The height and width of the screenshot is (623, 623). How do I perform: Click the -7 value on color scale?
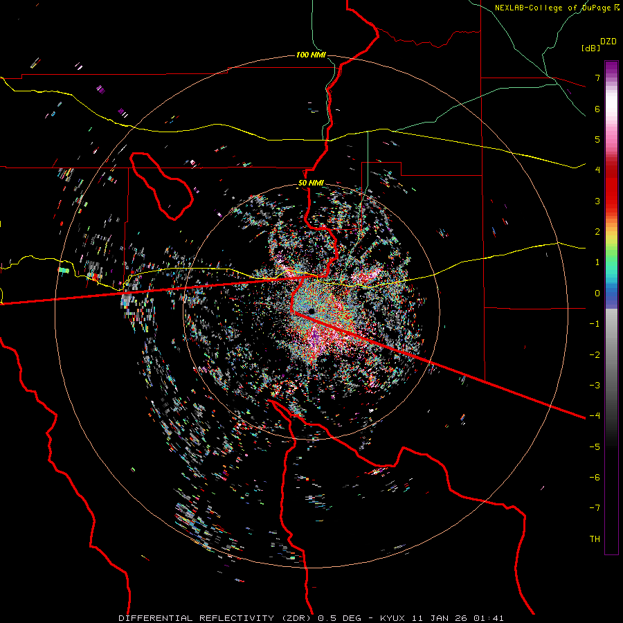coord(595,508)
